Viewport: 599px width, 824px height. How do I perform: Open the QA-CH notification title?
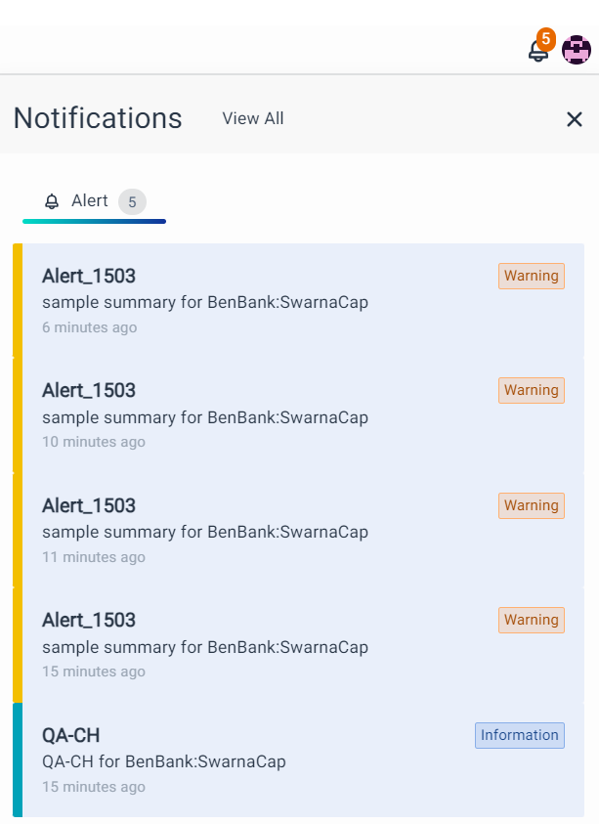click(71, 735)
